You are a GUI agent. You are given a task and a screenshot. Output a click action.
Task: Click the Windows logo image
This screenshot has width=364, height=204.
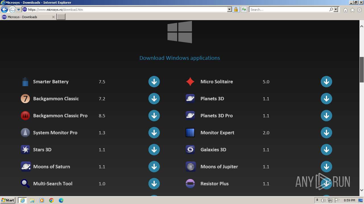coord(180,32)
